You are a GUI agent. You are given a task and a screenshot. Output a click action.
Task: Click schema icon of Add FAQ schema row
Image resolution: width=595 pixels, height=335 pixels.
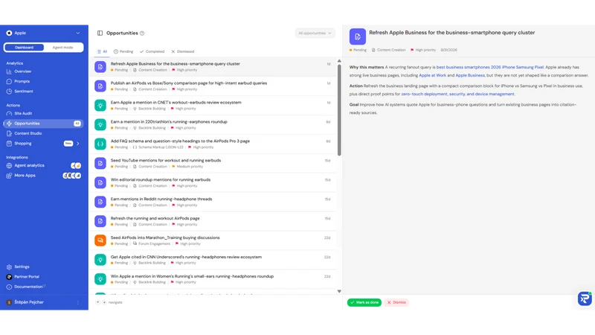(100, 144)
